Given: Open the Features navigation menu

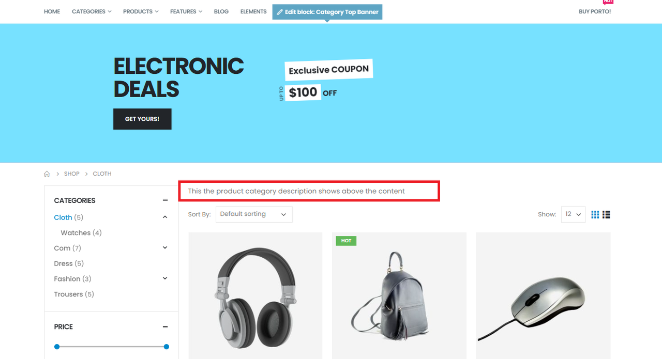Looking at the screenshot, I should [x=186, y=11].
